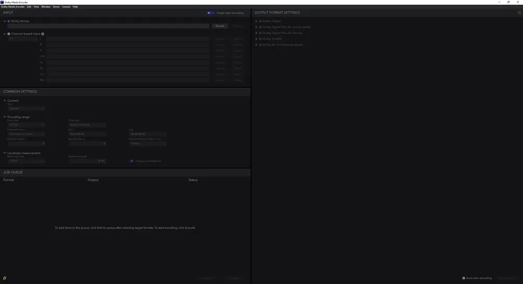Expand the Dolby Digital format

[x=256, y=21]
